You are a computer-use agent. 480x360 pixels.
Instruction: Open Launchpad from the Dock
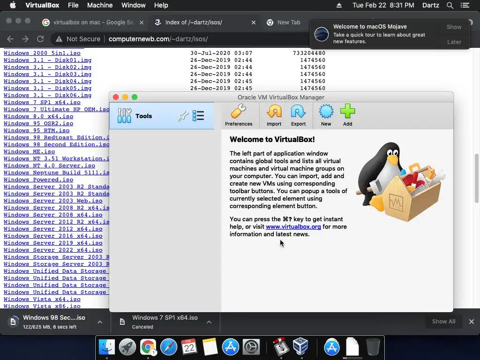coord(127,347)
